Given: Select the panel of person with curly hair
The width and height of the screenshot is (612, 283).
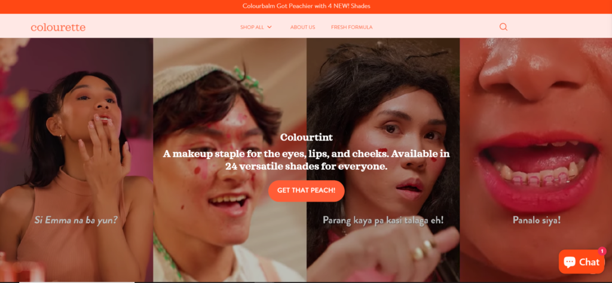Looking at the screenshot, I should tap(383, 160).
